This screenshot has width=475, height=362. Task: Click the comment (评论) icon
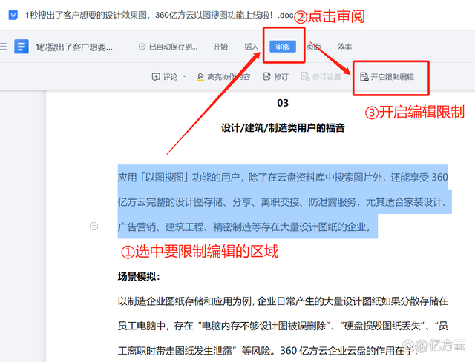click(156, 77)
